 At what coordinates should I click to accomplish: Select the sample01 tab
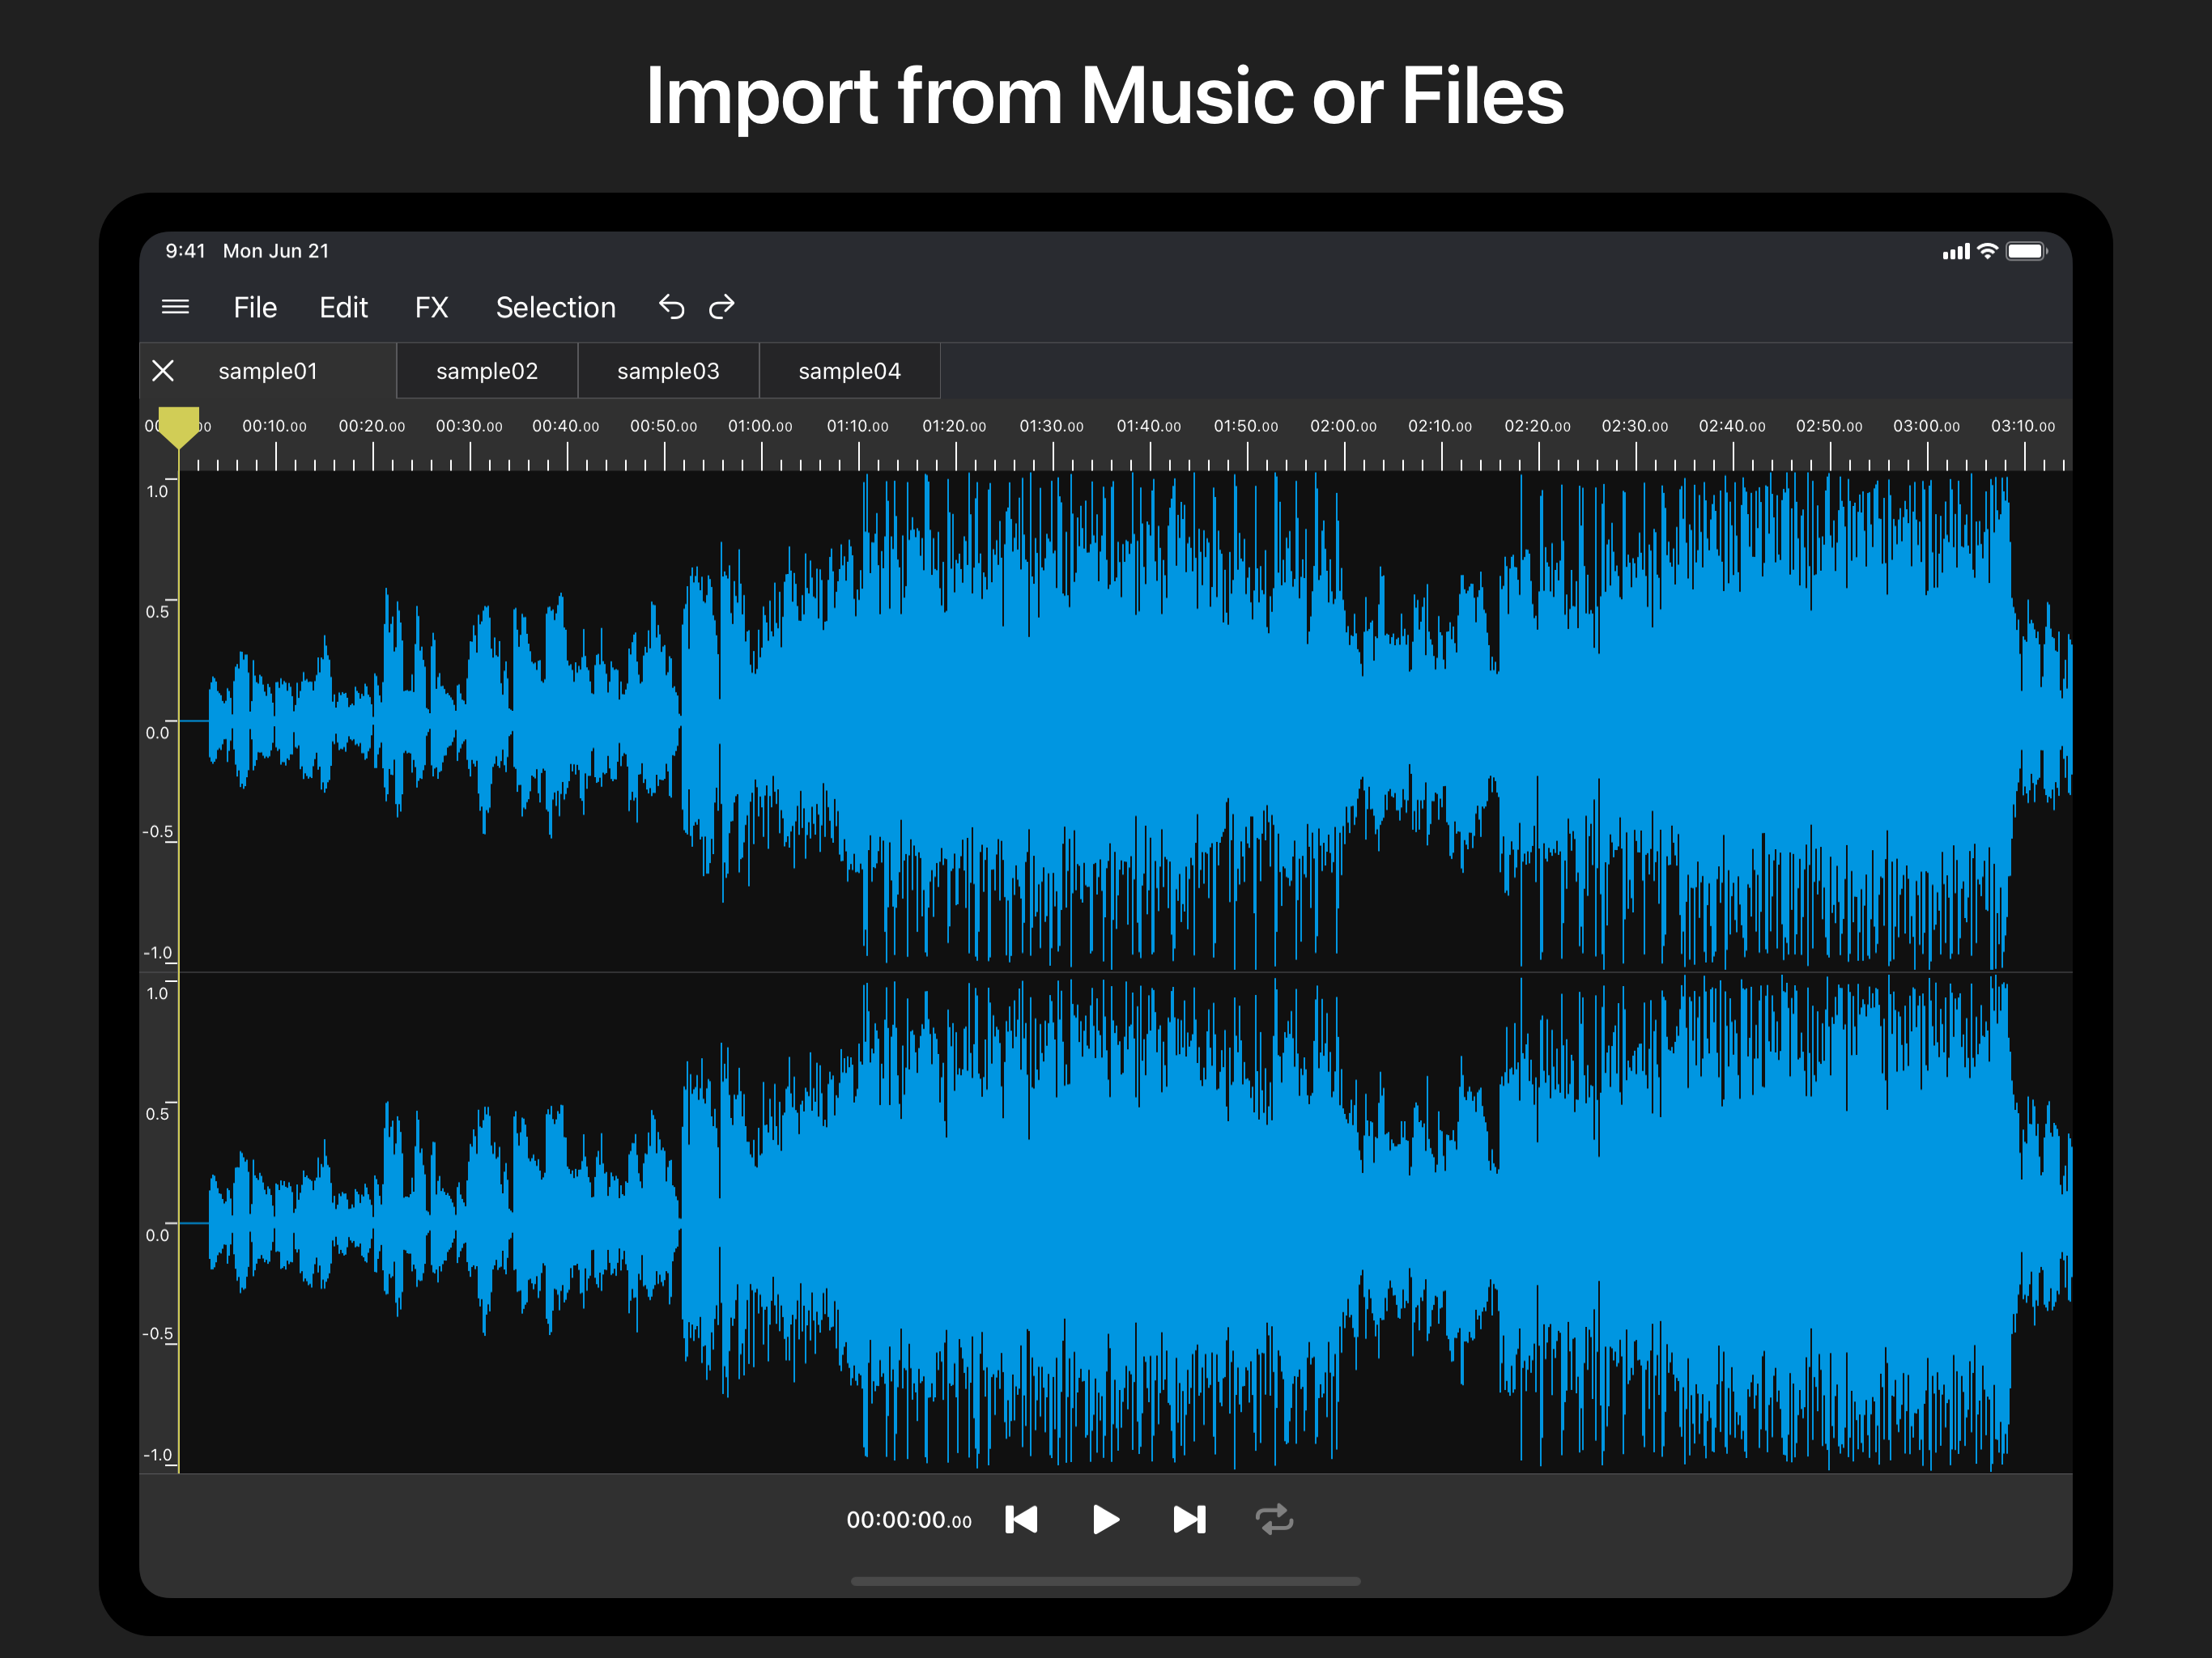(268, 371)
